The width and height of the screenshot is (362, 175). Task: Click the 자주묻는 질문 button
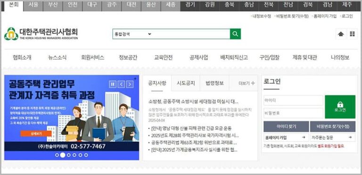click(x=332, y=137)
